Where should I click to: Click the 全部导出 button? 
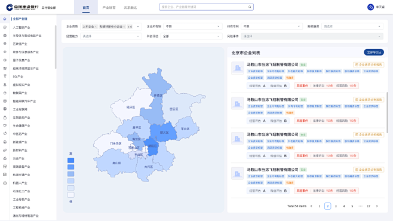pos(374,52)
